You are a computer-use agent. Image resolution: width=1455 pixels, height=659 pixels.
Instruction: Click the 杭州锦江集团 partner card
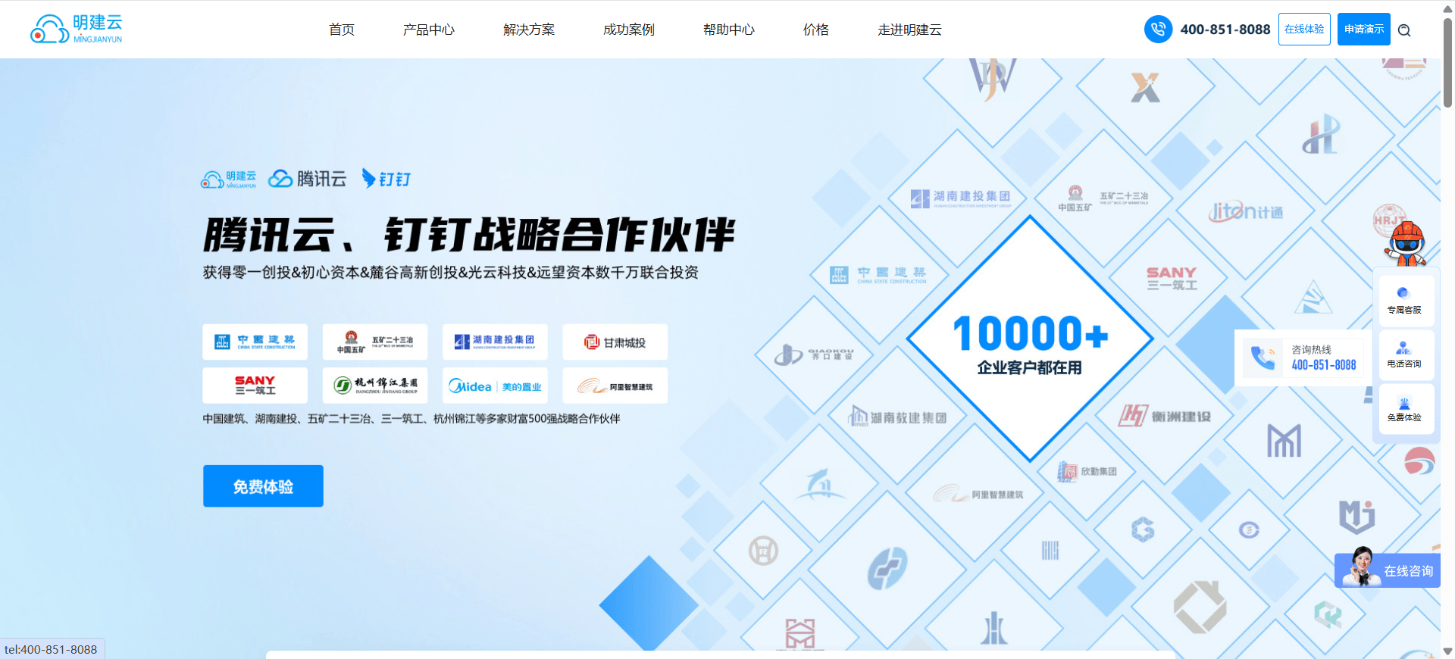tap(374, 386)
